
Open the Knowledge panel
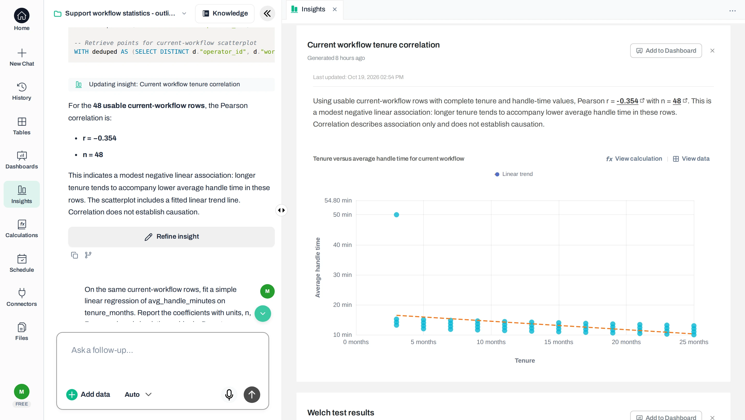225,13
